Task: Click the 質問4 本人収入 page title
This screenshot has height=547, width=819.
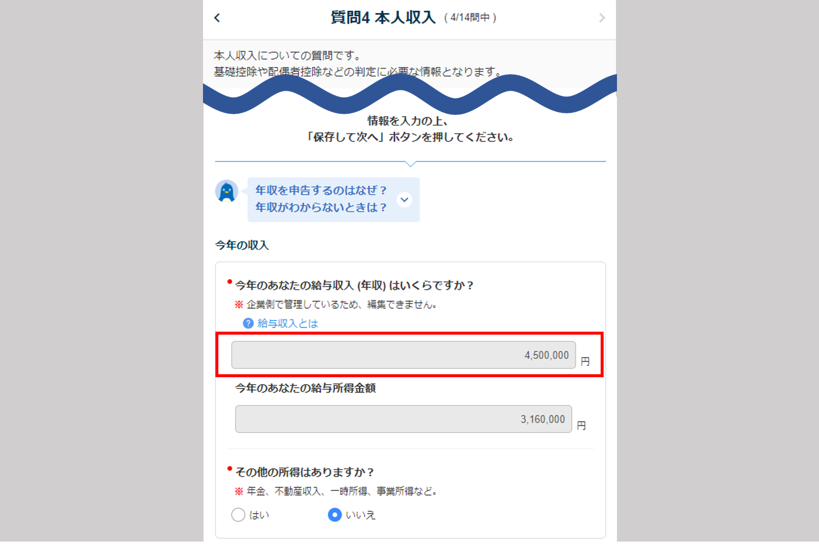Action: pos(383,18)
